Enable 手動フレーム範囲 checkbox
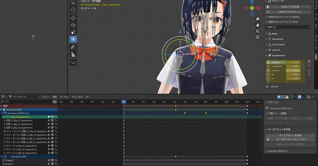The height and width of the screenshot is (166, 318). [x=267, y=113]
